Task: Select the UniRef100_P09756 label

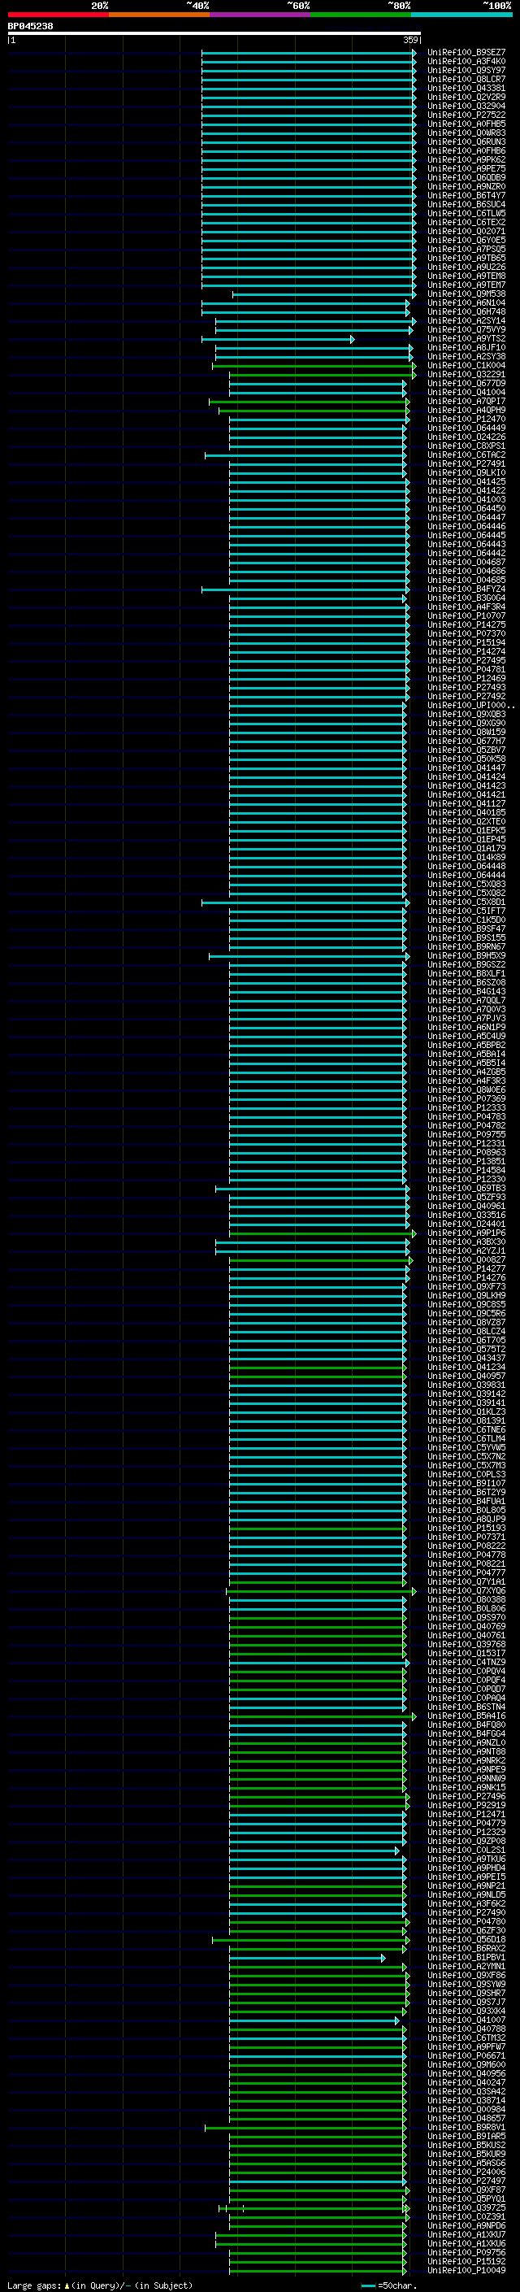Action: (x=466, y=2253)
